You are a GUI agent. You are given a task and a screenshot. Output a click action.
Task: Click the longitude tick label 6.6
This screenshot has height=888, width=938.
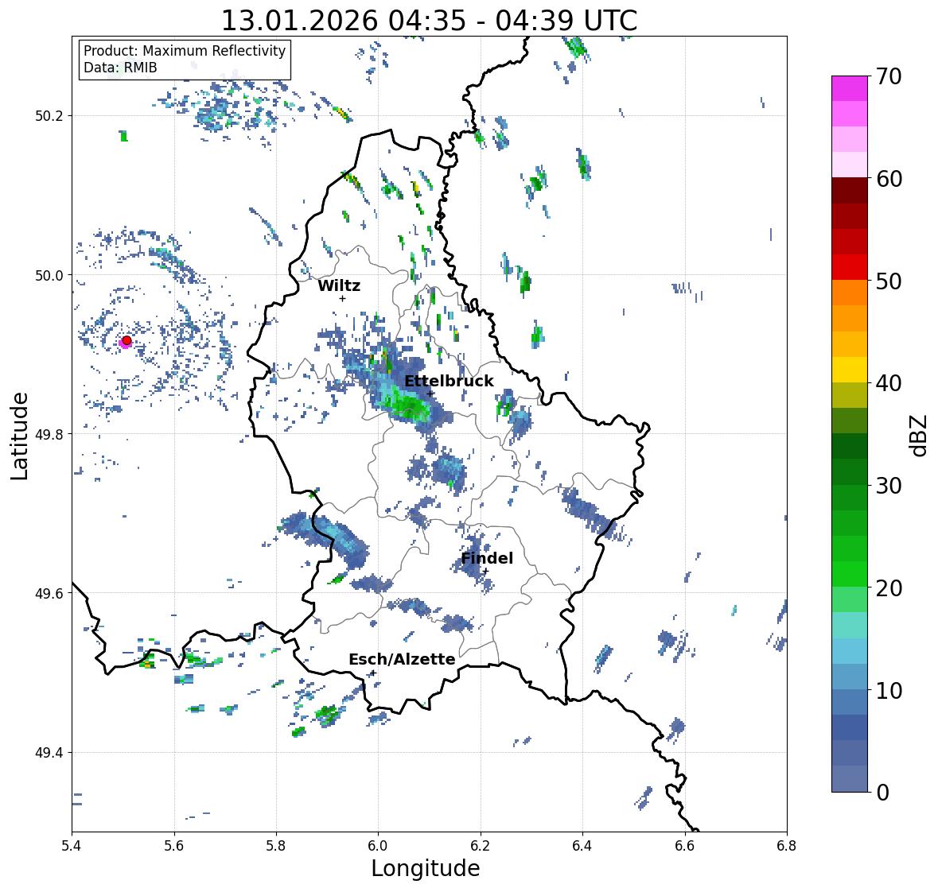pyautogui.click(x=685, y=846)
